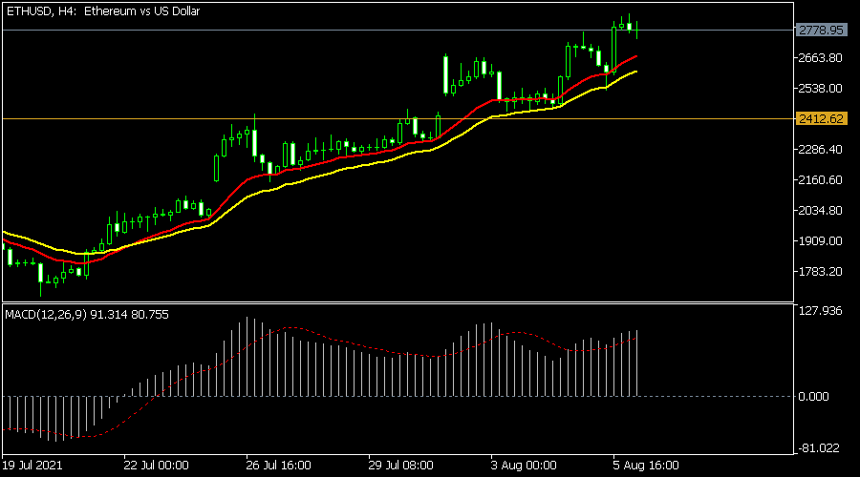Click the 2034.80 price scale label
860x477 pixels.
[x=821, y=211]
